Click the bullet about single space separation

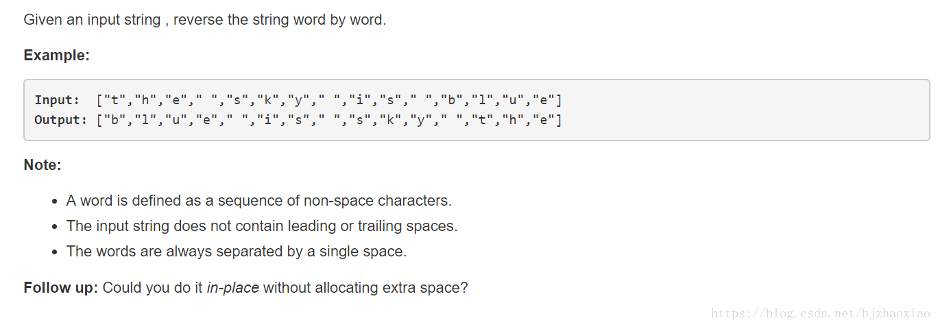237,251
